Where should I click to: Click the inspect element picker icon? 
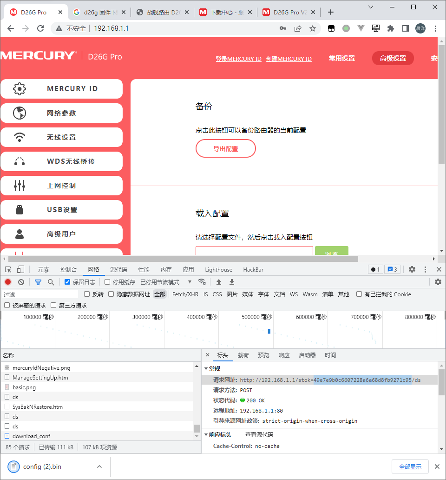click(8, 269)
